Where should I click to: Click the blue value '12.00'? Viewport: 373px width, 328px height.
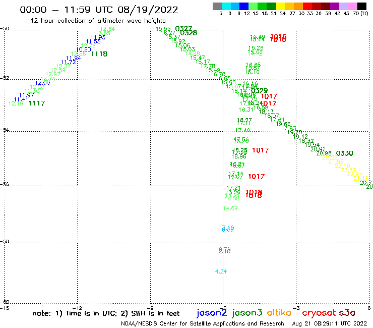(x=42, y=83)
